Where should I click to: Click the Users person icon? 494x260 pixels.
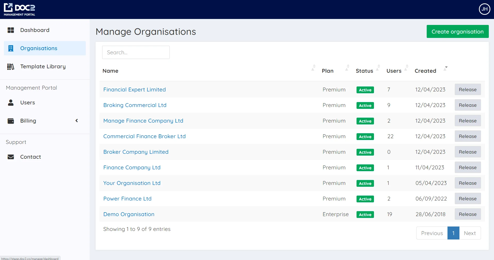pyautogui.click(x=11, y=103)
